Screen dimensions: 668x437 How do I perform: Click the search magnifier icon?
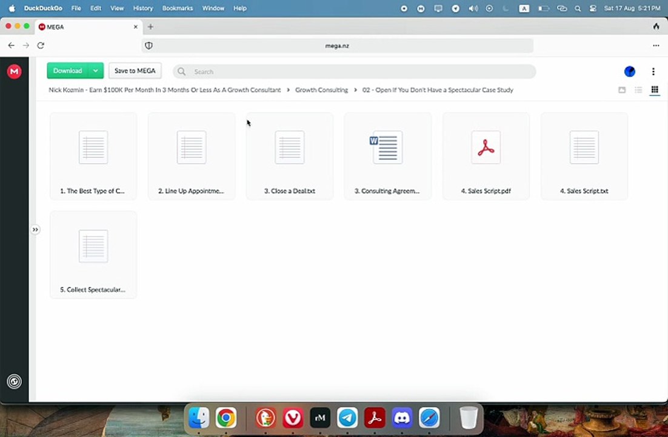181,72
